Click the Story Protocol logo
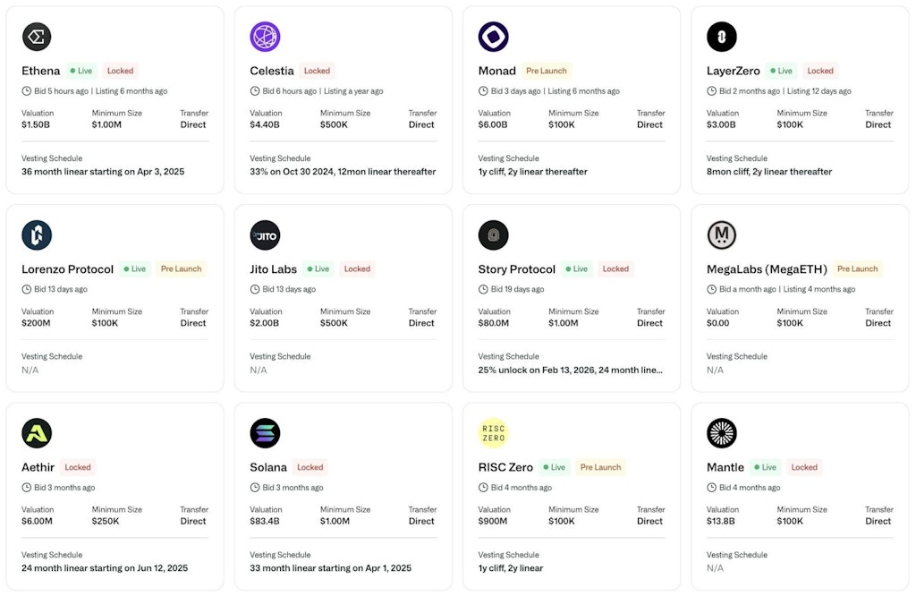Image resolution: width=916 pixels, height=596 pixels. [x=493, y=235]
